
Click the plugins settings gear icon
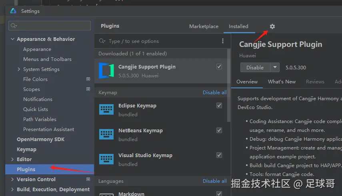pos(272,26)
